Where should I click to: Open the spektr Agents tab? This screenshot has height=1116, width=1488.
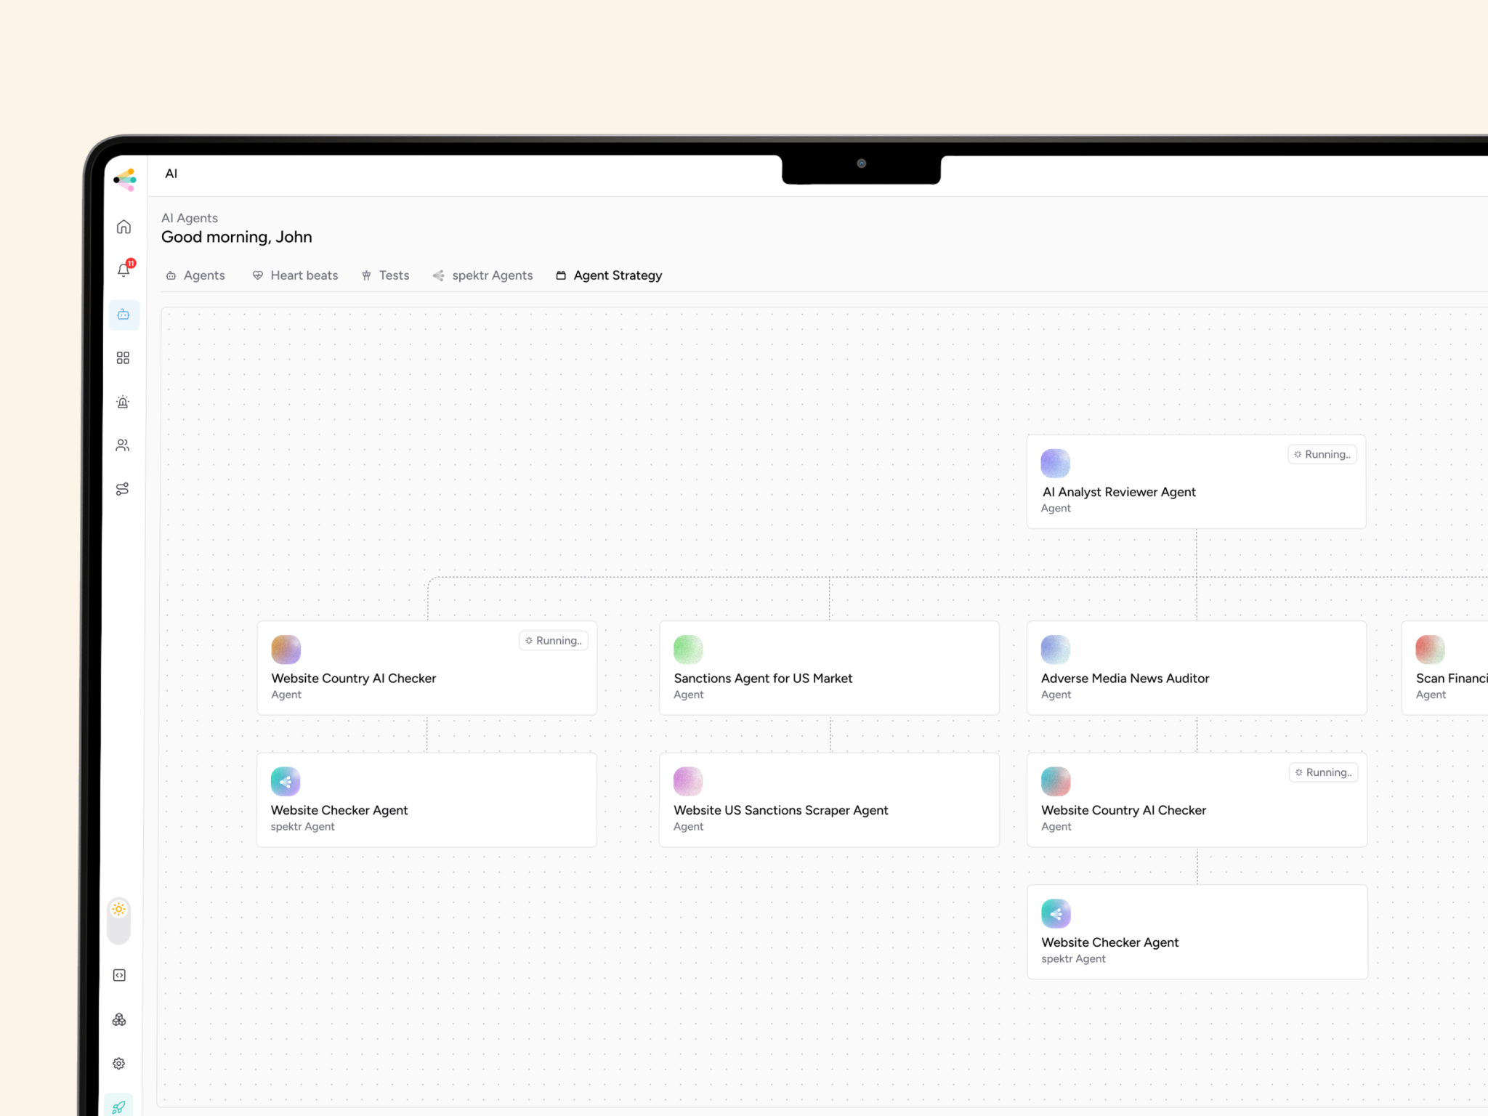pyautogui.click(x=483, y=275)
